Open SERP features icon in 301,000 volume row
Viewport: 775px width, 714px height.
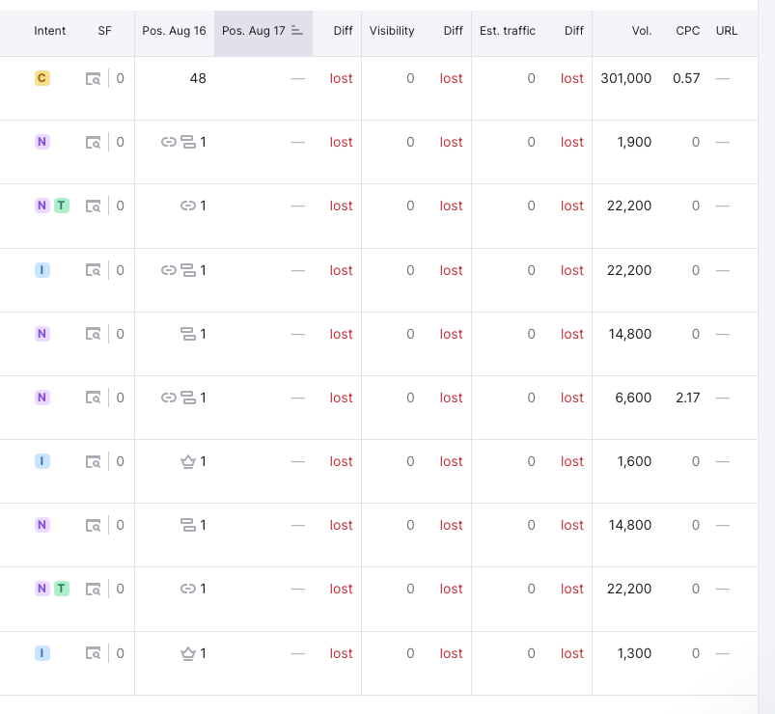click(x=93, y=78)
